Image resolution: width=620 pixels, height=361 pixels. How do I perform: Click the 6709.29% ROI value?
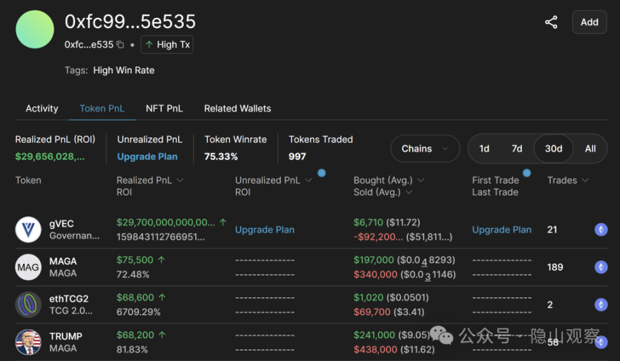138,312
